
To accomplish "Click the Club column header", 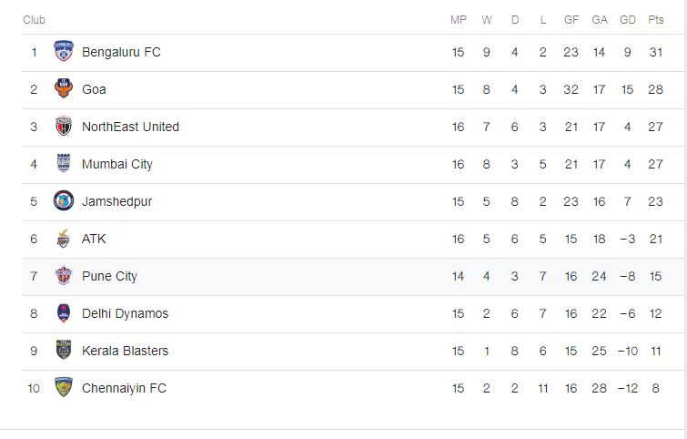I will [x=34, y=20].
